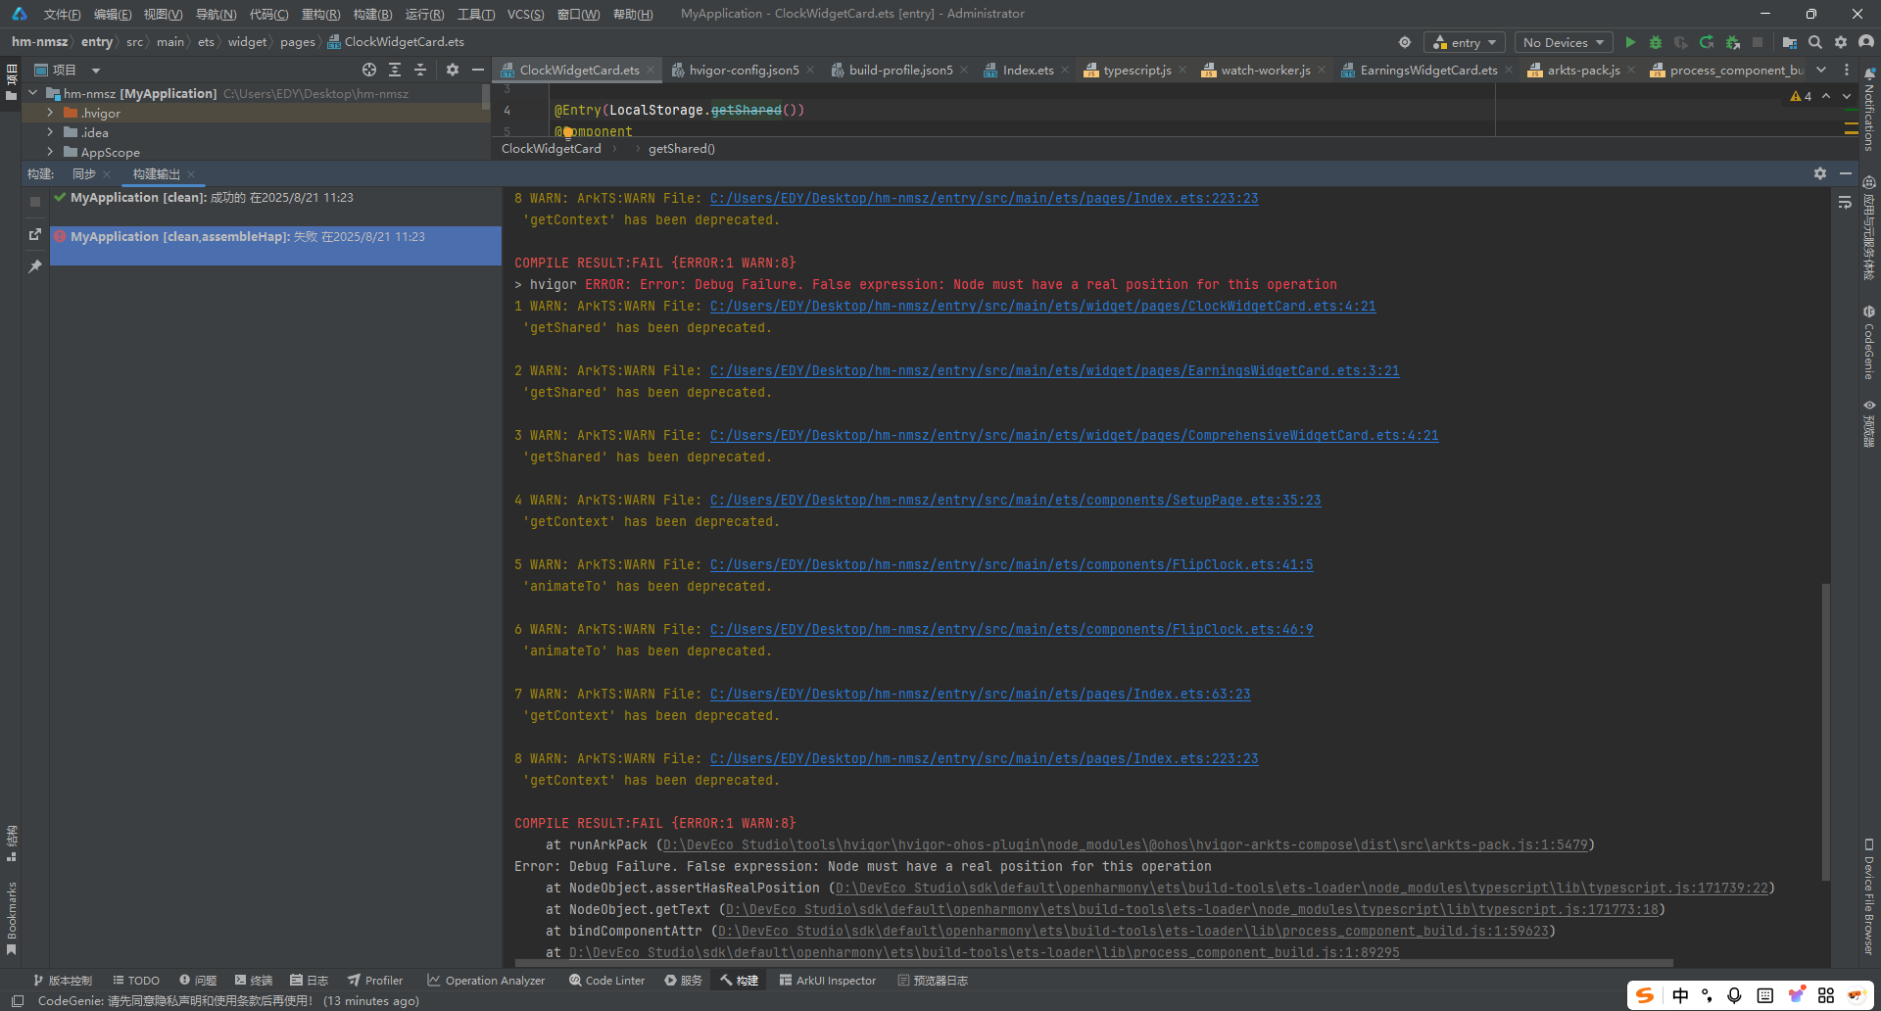Open the 构建(B) menu

372,14
